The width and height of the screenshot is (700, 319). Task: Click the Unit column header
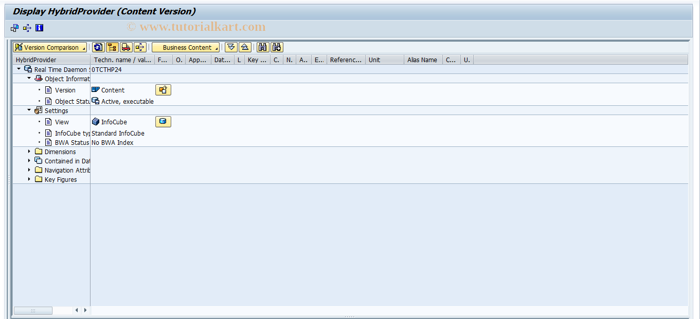[x=385, y=60]
